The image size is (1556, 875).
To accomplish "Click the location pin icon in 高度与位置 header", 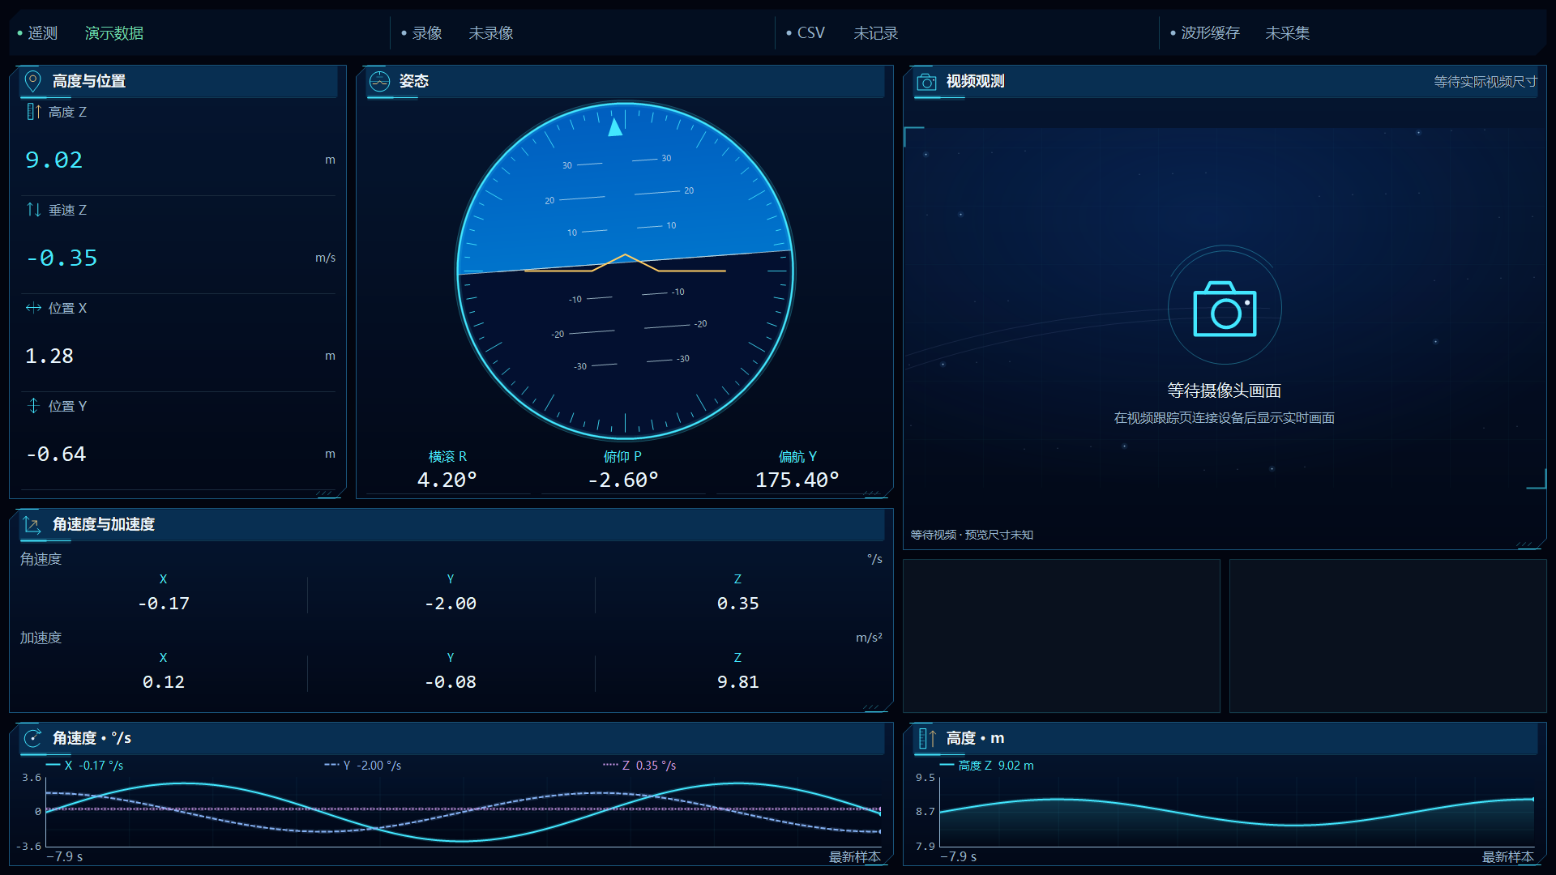I will coord(32,81).
